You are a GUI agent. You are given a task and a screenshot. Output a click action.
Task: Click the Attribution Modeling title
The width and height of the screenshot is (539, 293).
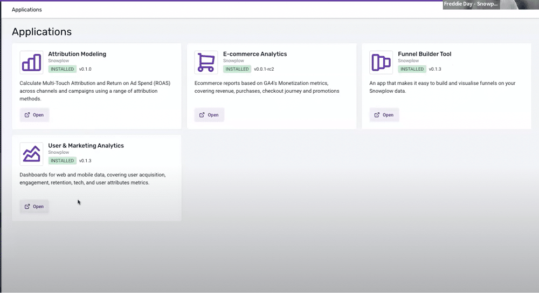click(x=77, y=54)
